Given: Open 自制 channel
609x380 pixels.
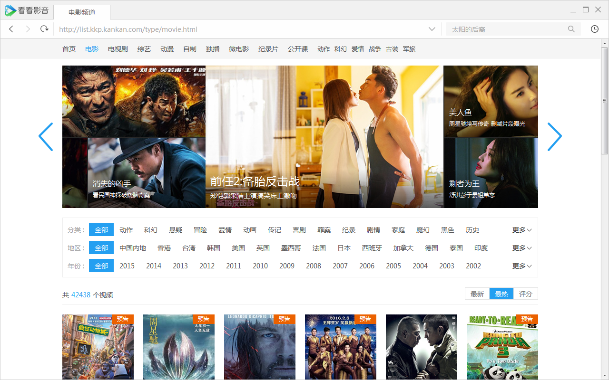Looking at the screenshot, I should (190, 49).
